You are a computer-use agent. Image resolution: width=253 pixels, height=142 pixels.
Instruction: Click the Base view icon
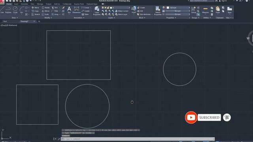230,10
